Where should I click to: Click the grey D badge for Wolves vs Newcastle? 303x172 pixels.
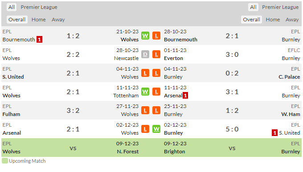[145, 54]
